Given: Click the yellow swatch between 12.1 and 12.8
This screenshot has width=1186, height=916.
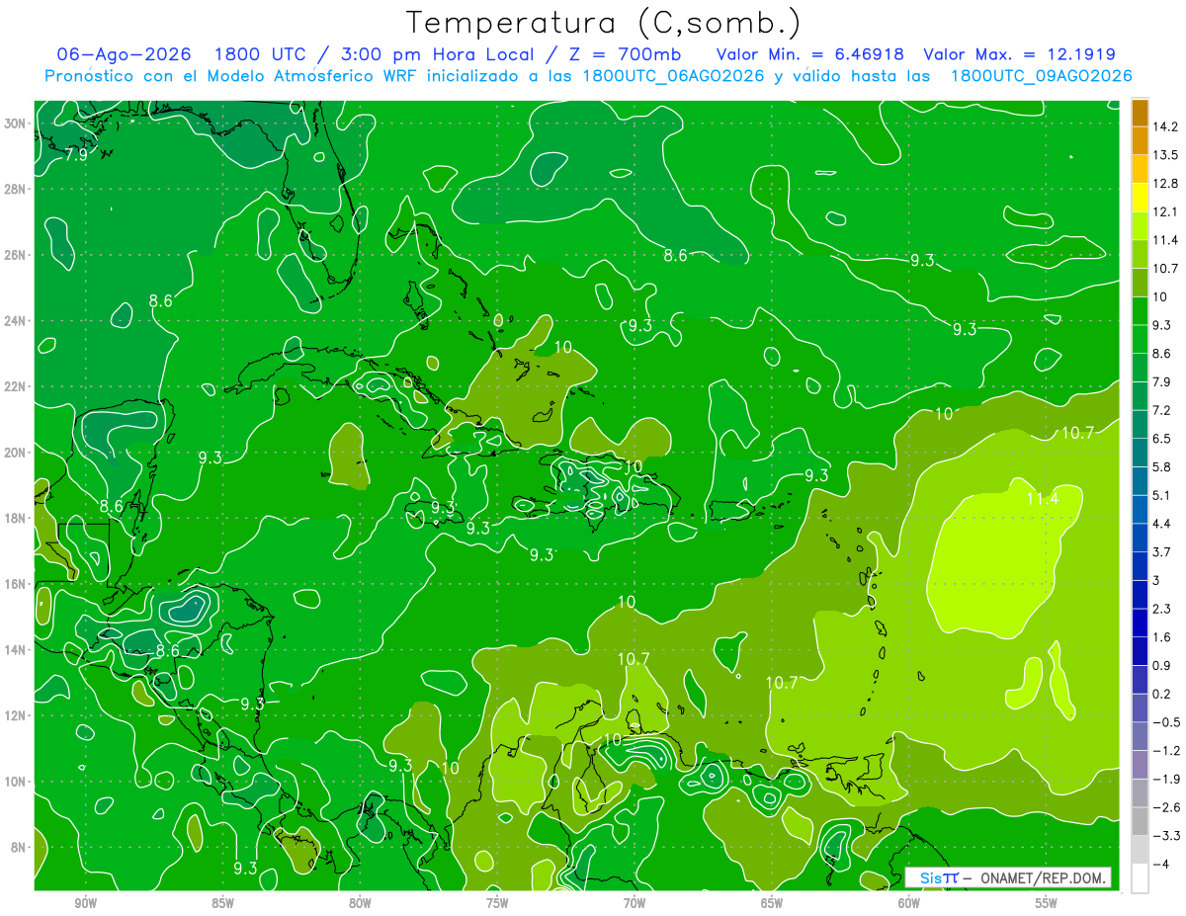Looking at the screenshot, I should (1140, 198).
